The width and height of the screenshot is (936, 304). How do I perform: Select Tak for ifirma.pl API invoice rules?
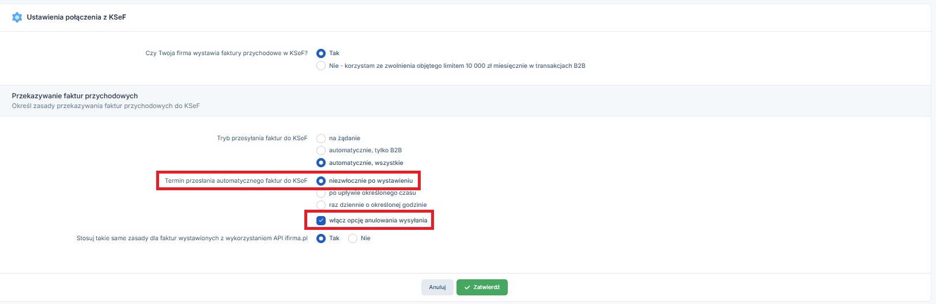[x=321, y=238]
